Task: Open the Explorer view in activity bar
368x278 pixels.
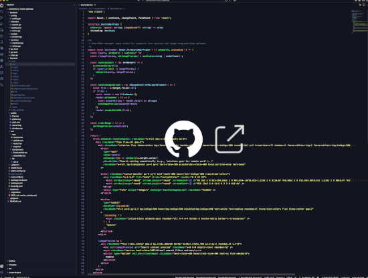Action: click(2, 5)
